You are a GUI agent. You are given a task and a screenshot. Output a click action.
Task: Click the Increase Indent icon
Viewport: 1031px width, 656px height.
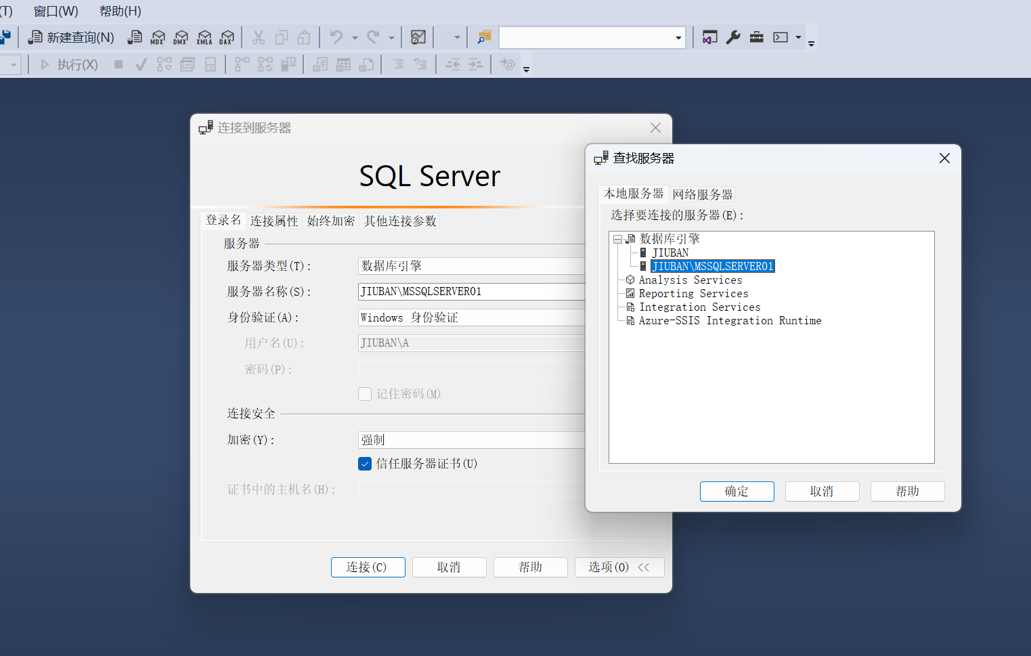(x=476, y=64)
